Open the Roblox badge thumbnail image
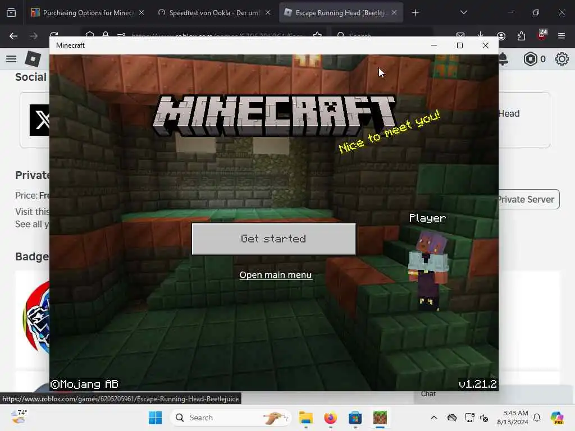The image size is (575, 431). (x=36, y=317)
